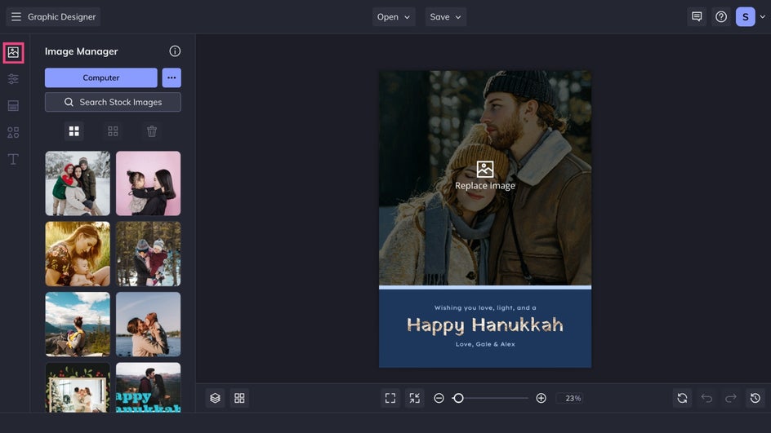This screenshot has width=771, height=433.
Task: Zoom out with the minus button
Action: [x=439, y=398]
